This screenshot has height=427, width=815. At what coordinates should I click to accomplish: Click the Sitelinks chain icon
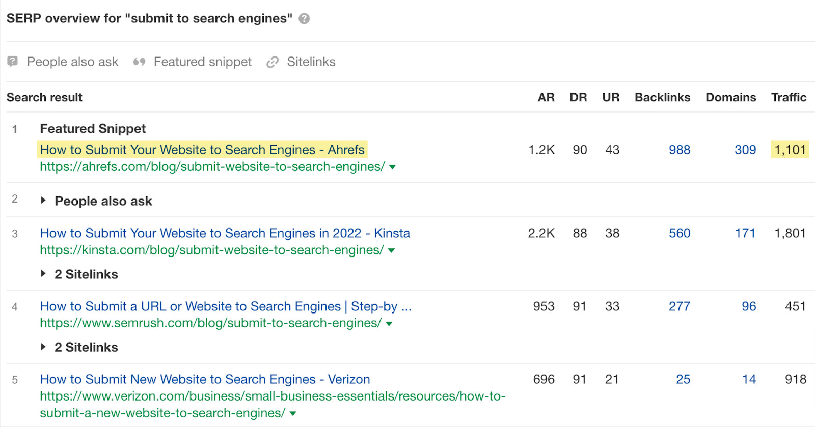(x=273, y=62)
